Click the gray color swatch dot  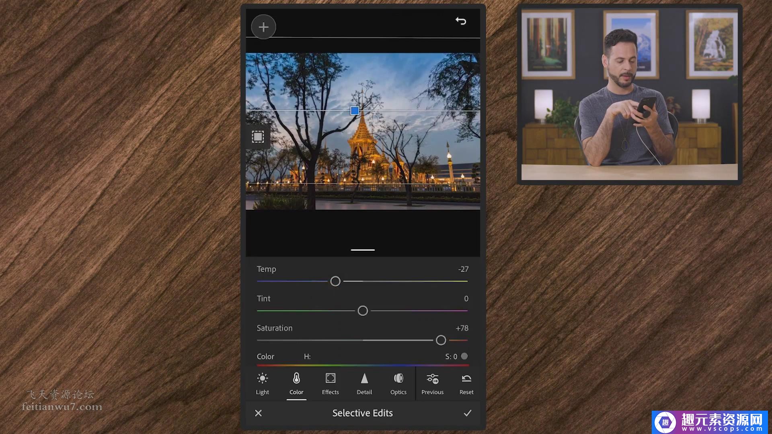coord(464,356)
